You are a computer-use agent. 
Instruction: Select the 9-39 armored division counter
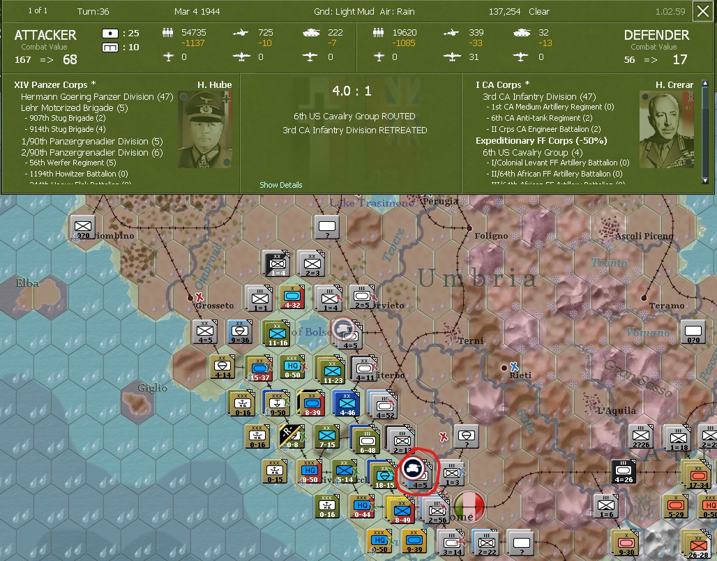pos(414,541)
